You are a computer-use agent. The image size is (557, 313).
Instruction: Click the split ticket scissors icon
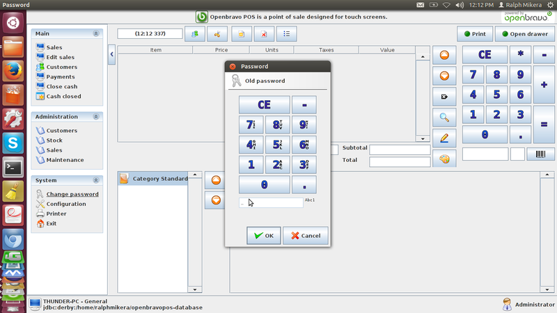217,34
